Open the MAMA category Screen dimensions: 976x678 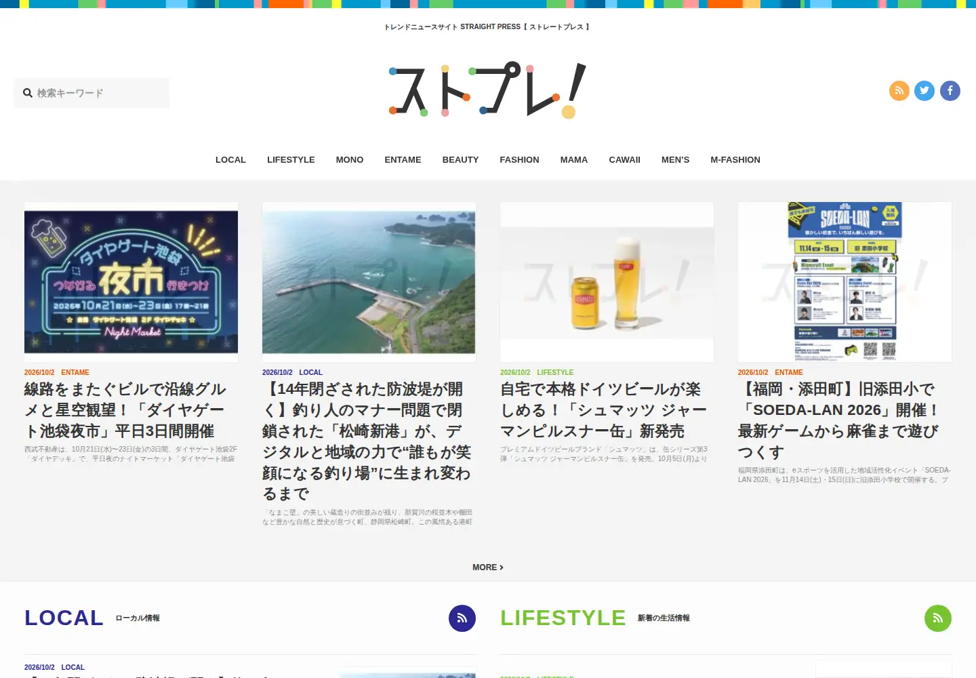[x=574, y=160]
